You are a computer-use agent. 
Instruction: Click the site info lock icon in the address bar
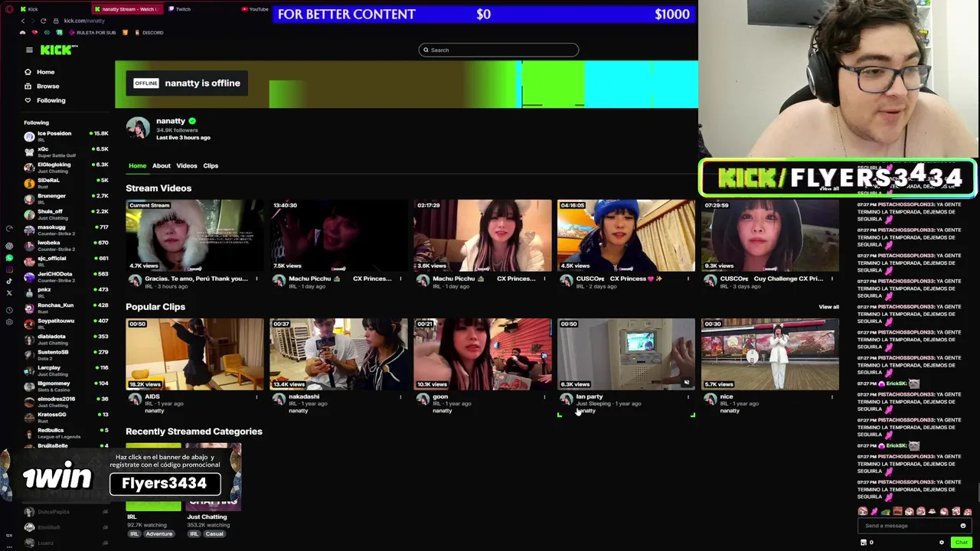pyautogui.click(x=56, y=21)
